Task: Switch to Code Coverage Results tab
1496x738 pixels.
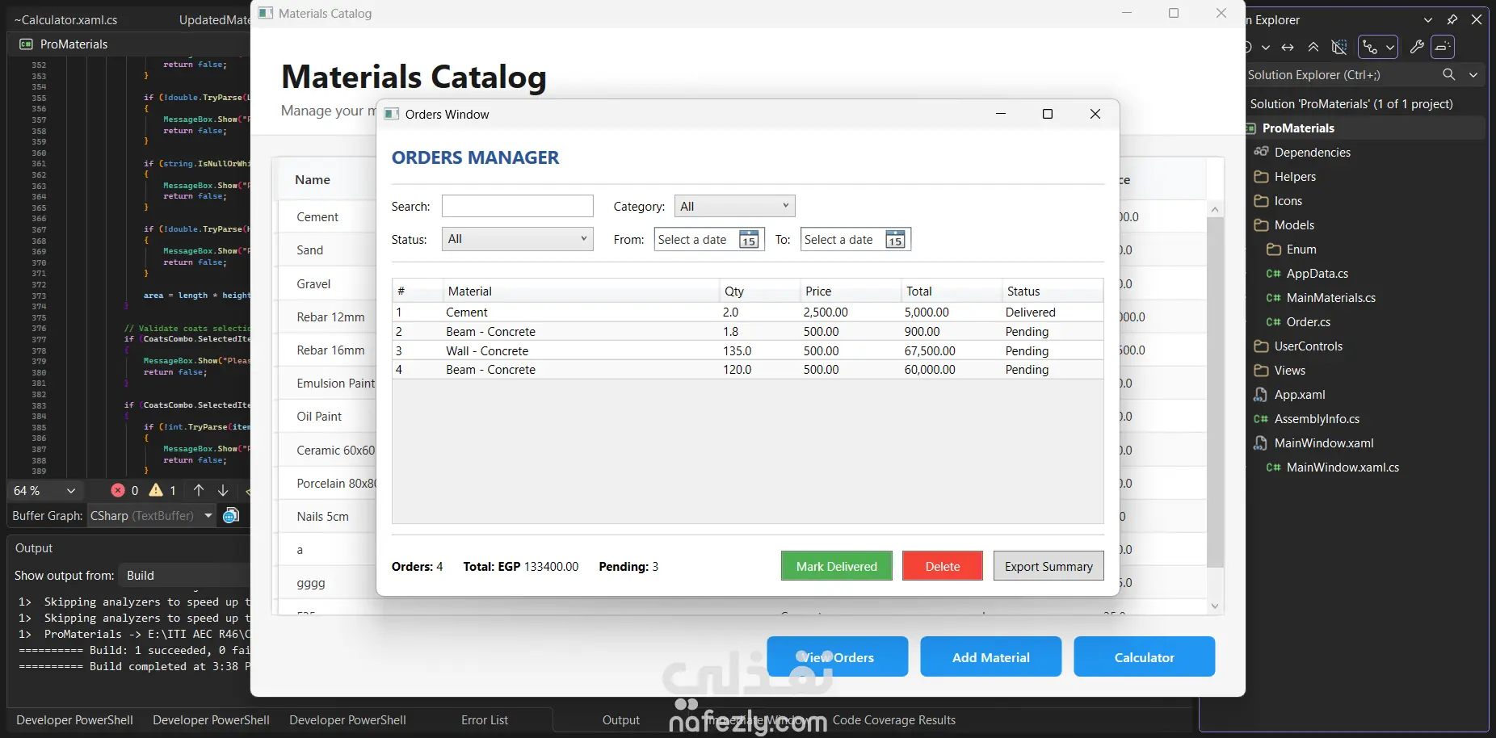Action: tap(894, 719)
